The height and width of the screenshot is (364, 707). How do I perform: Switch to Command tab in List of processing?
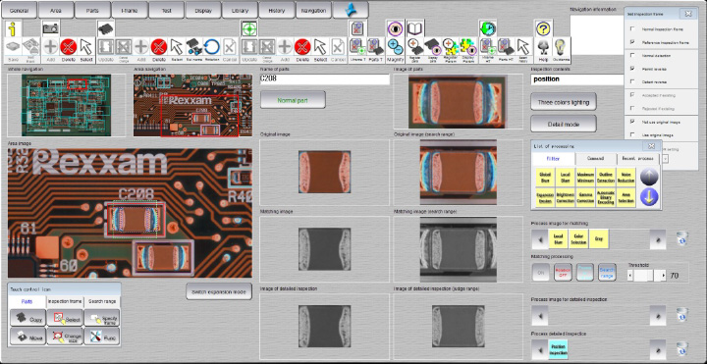point(596,159)
